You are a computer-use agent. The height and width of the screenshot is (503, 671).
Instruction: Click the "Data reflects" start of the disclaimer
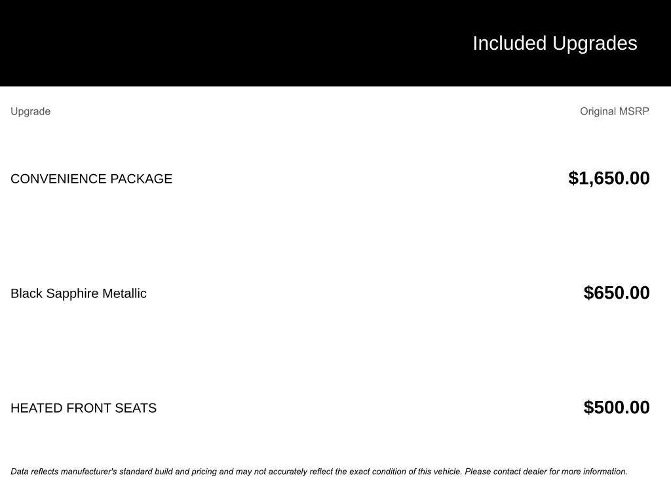pos(35,472)
